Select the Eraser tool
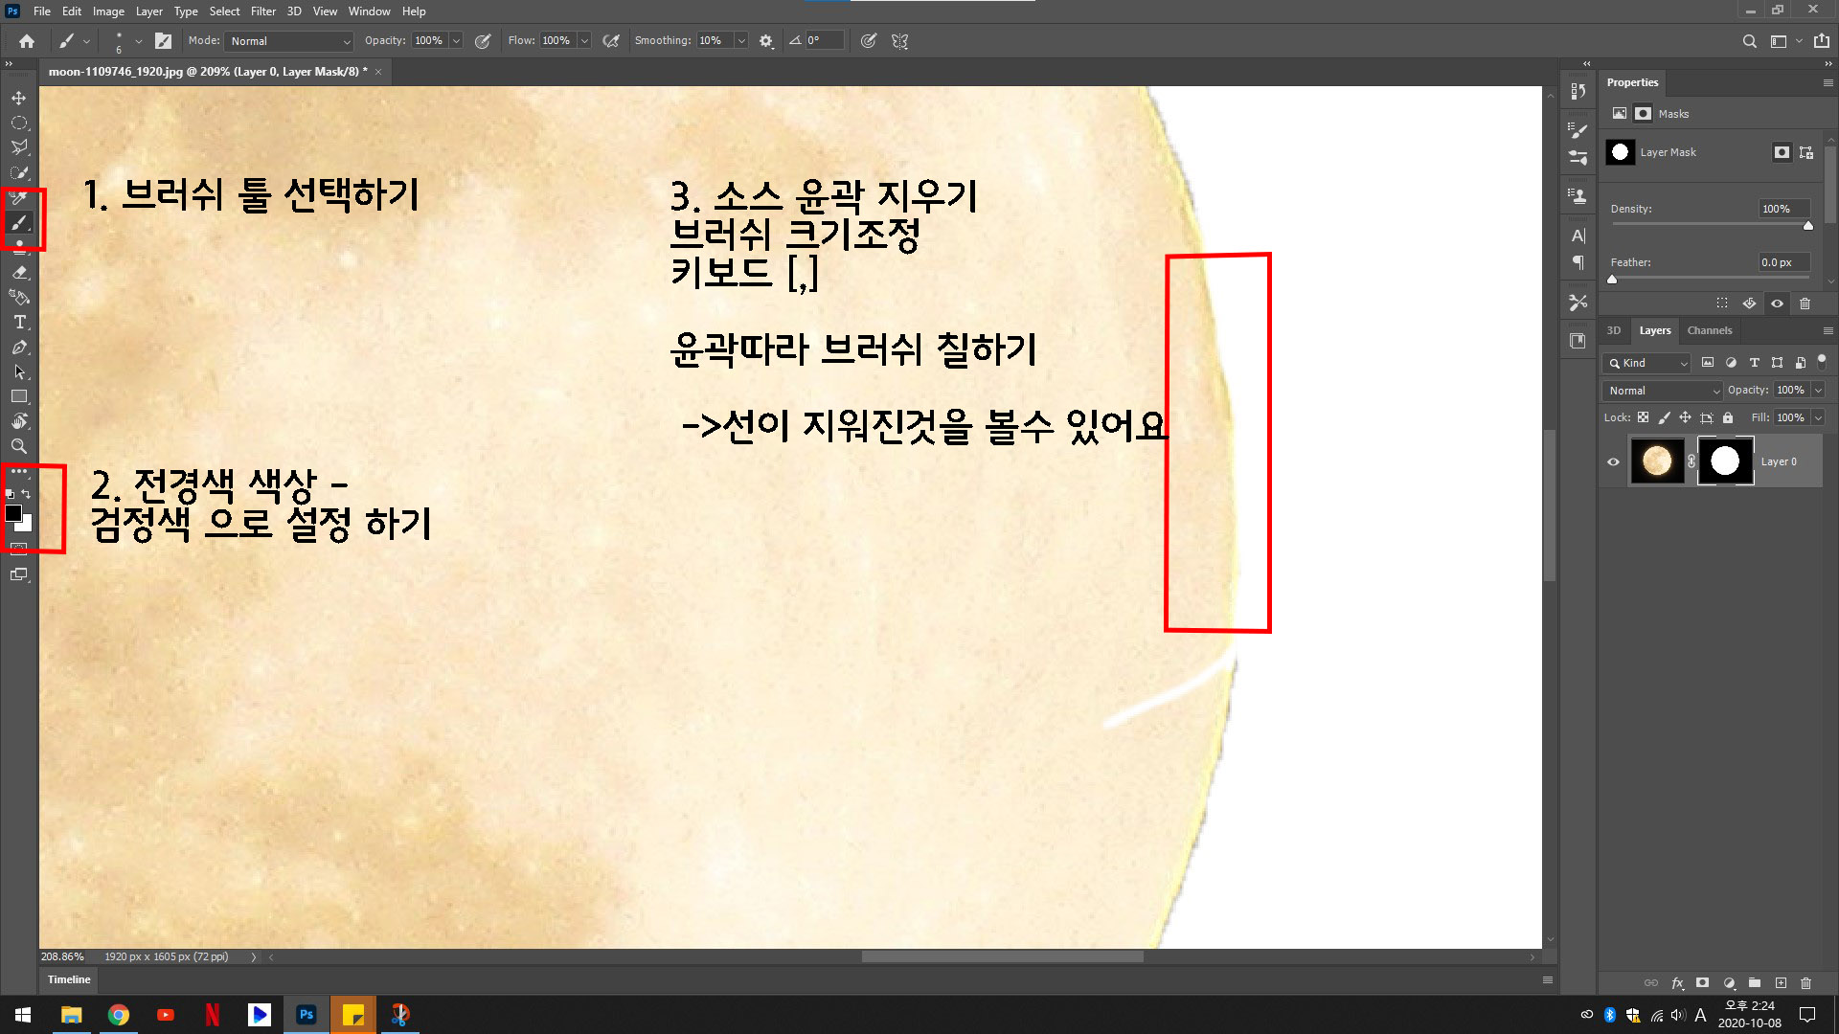Viewport: 1839px width, 1034px height. coord(18,273)
